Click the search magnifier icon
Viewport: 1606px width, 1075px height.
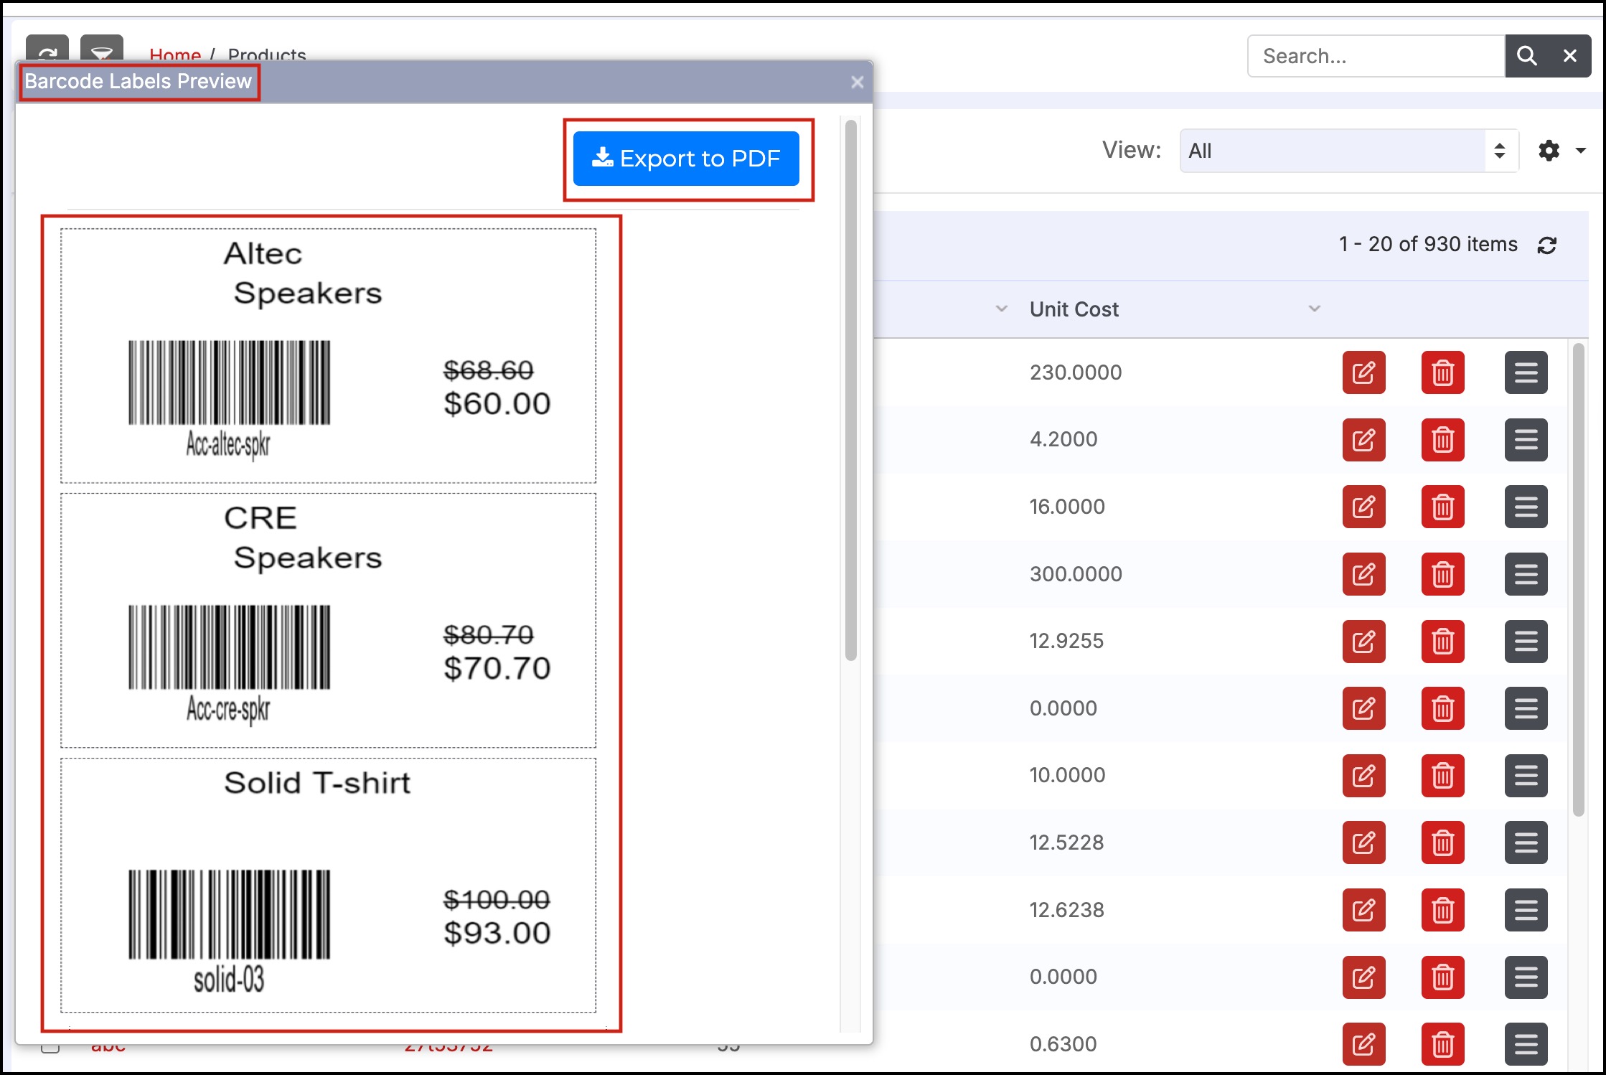[x=1526, y=56]
